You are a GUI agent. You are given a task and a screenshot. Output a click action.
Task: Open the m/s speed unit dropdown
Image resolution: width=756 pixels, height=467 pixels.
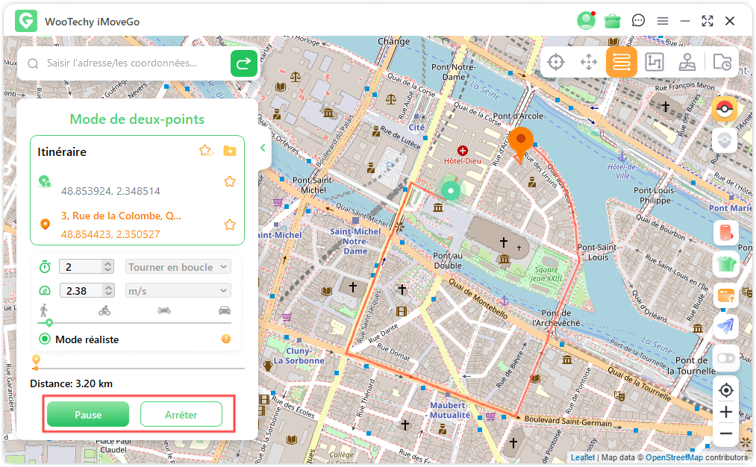[x=178, y=291]
